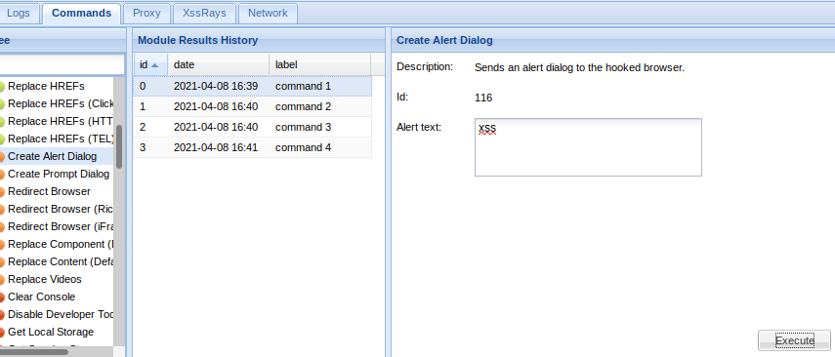Screen dimensions: 835x357
Task: Switch to the Network tab
Action: (x=268, y=14)
